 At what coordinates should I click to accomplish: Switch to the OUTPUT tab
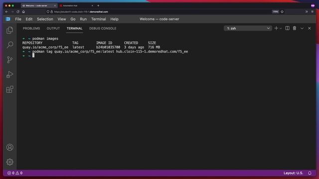coord(53,28)
